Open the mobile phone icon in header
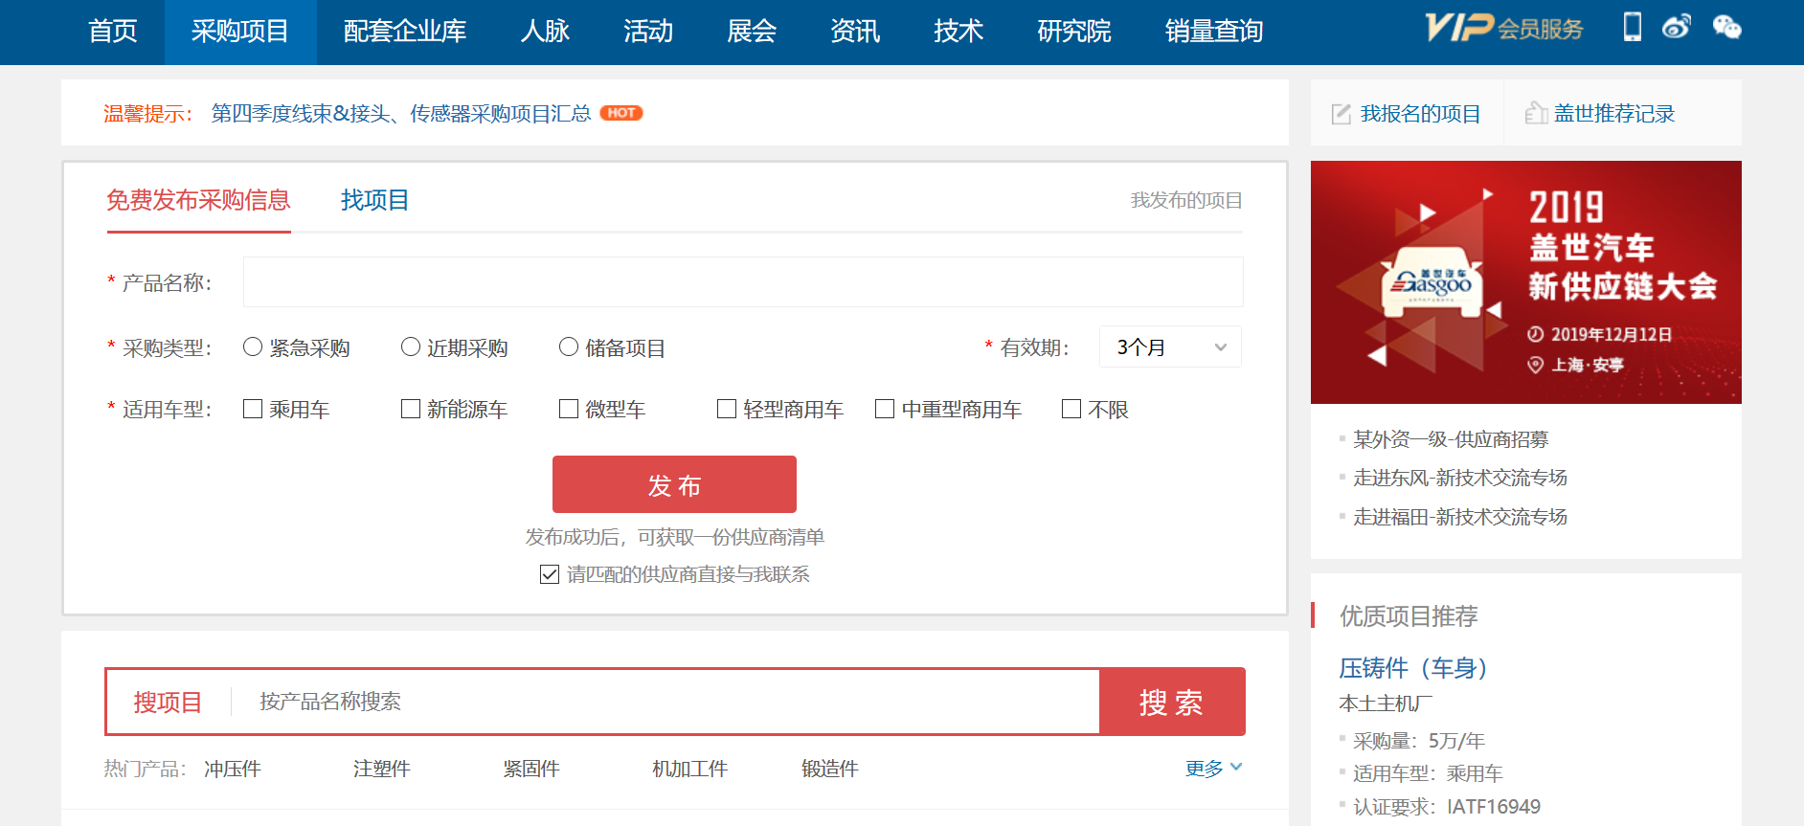1804x826 pixels. (x=1633, y=27)
